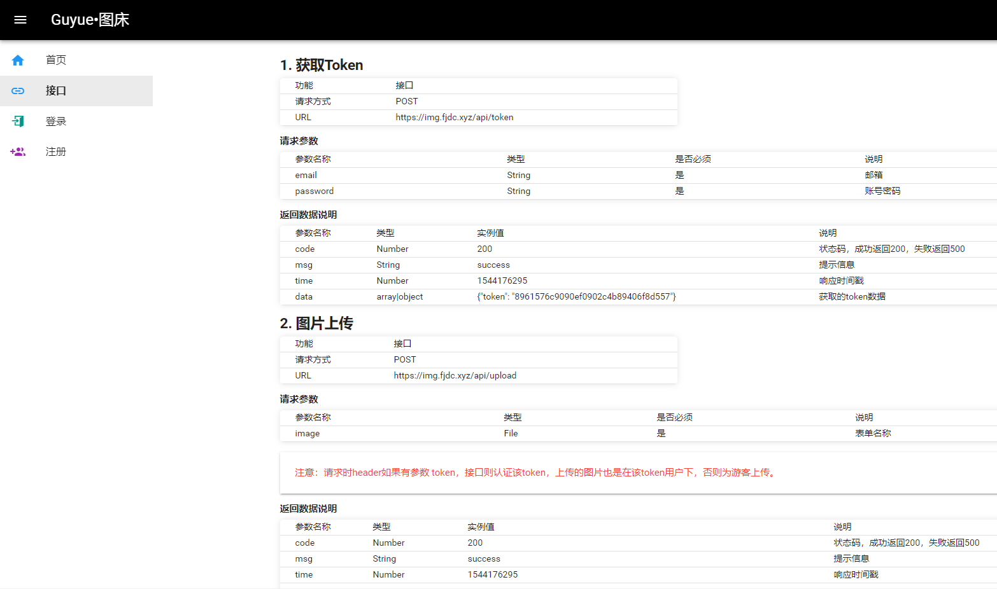Click the Guyue•图床 site title
Screen dimensions: 997x589
(90, 20)
